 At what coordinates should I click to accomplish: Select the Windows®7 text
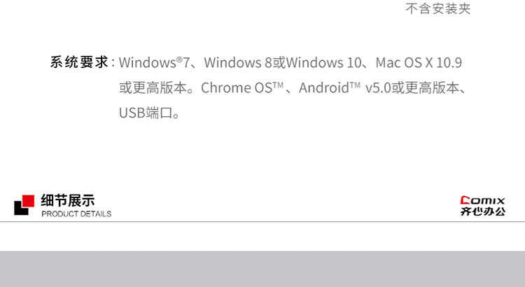point(154,63)
